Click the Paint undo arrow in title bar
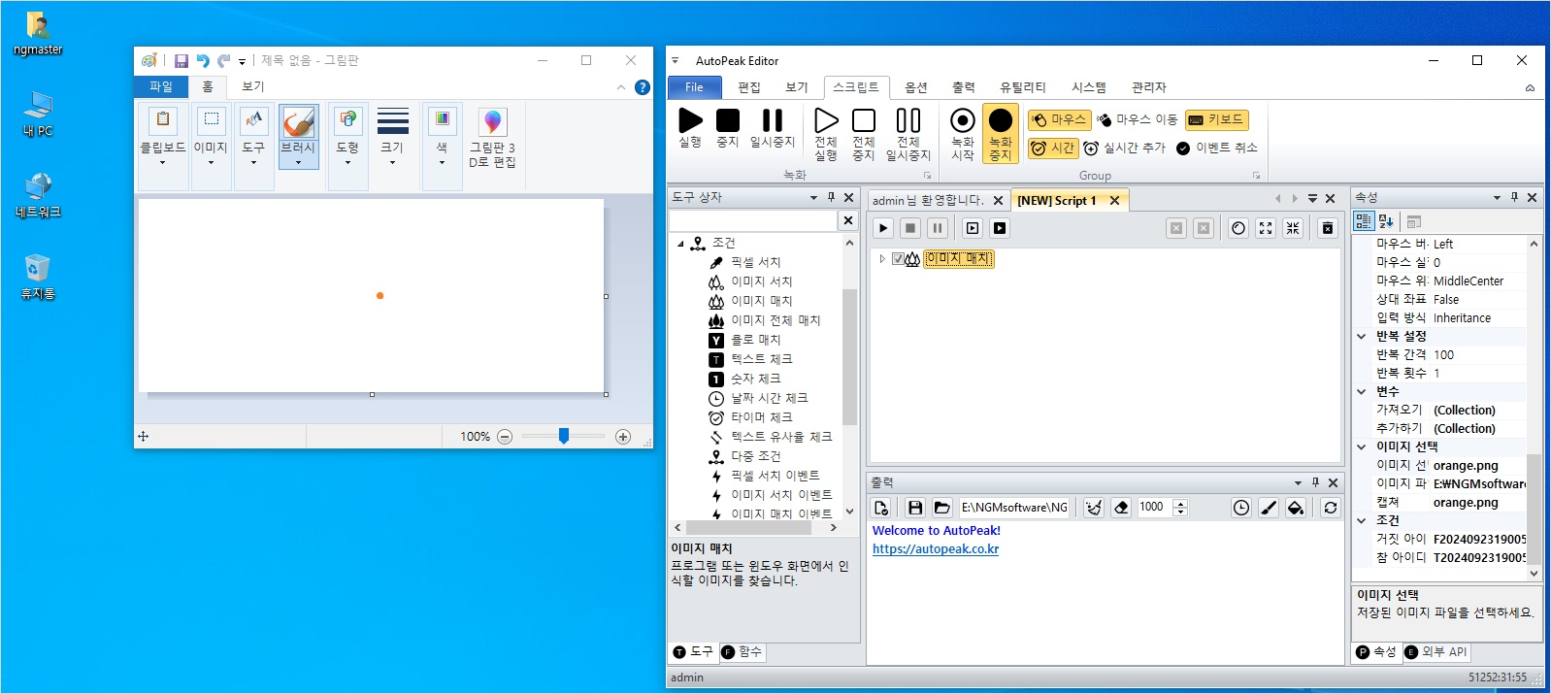 point(203,60)
